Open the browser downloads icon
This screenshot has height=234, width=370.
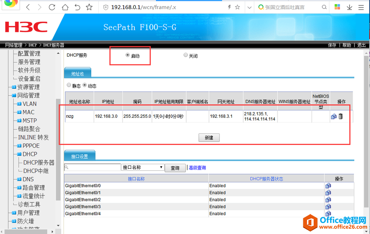tap(349, 7)
